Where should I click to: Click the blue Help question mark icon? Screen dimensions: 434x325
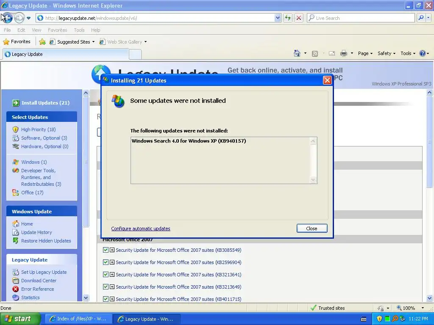(423, 53)
